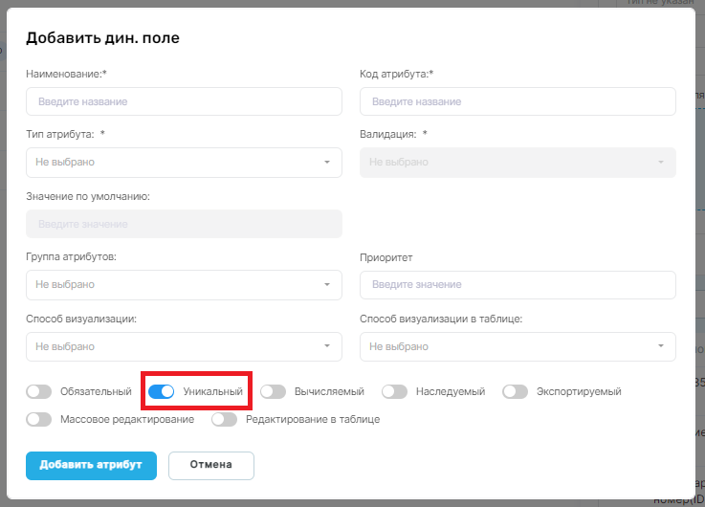Click the Отмена button
The image size is (705, 507).
coord(211,465)
